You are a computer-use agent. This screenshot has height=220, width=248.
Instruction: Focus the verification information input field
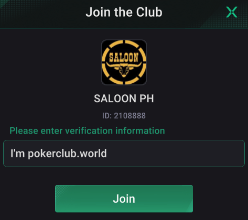124,153
